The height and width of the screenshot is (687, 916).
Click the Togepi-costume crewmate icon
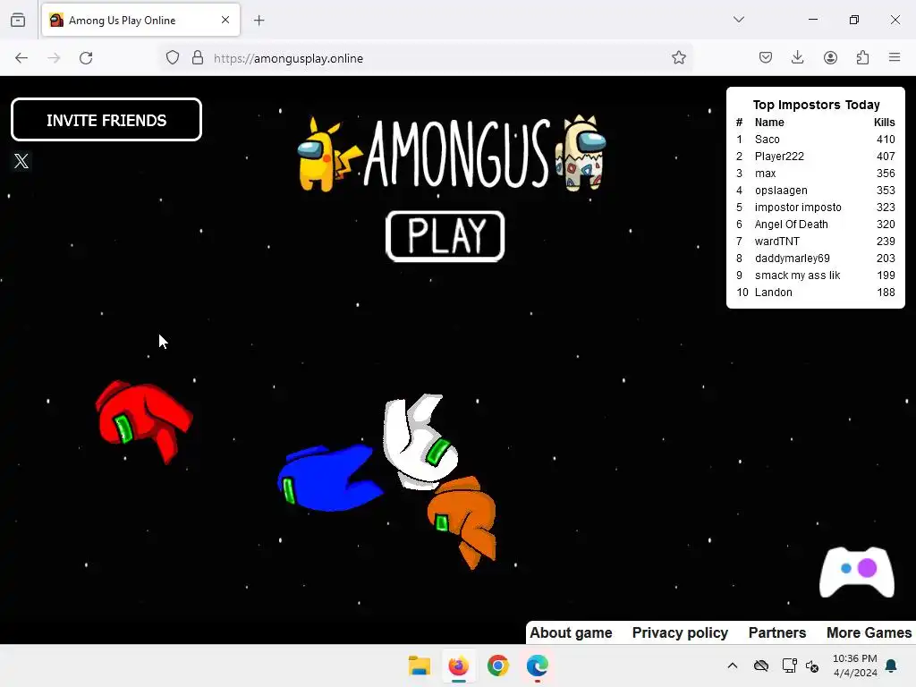[x=581, y=152]
